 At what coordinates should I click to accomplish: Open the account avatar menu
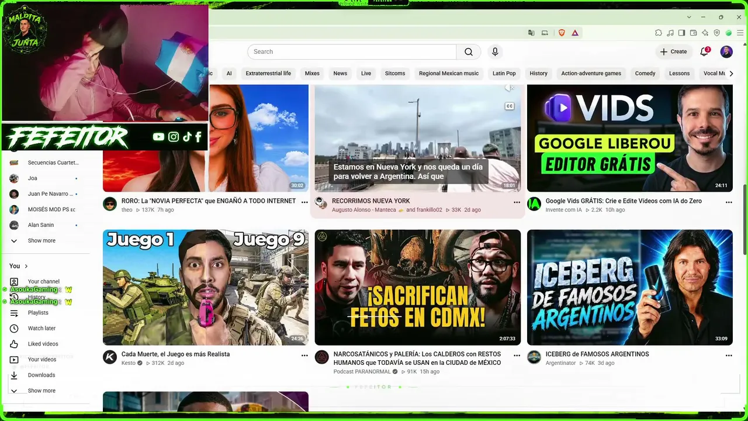point(726,52)
